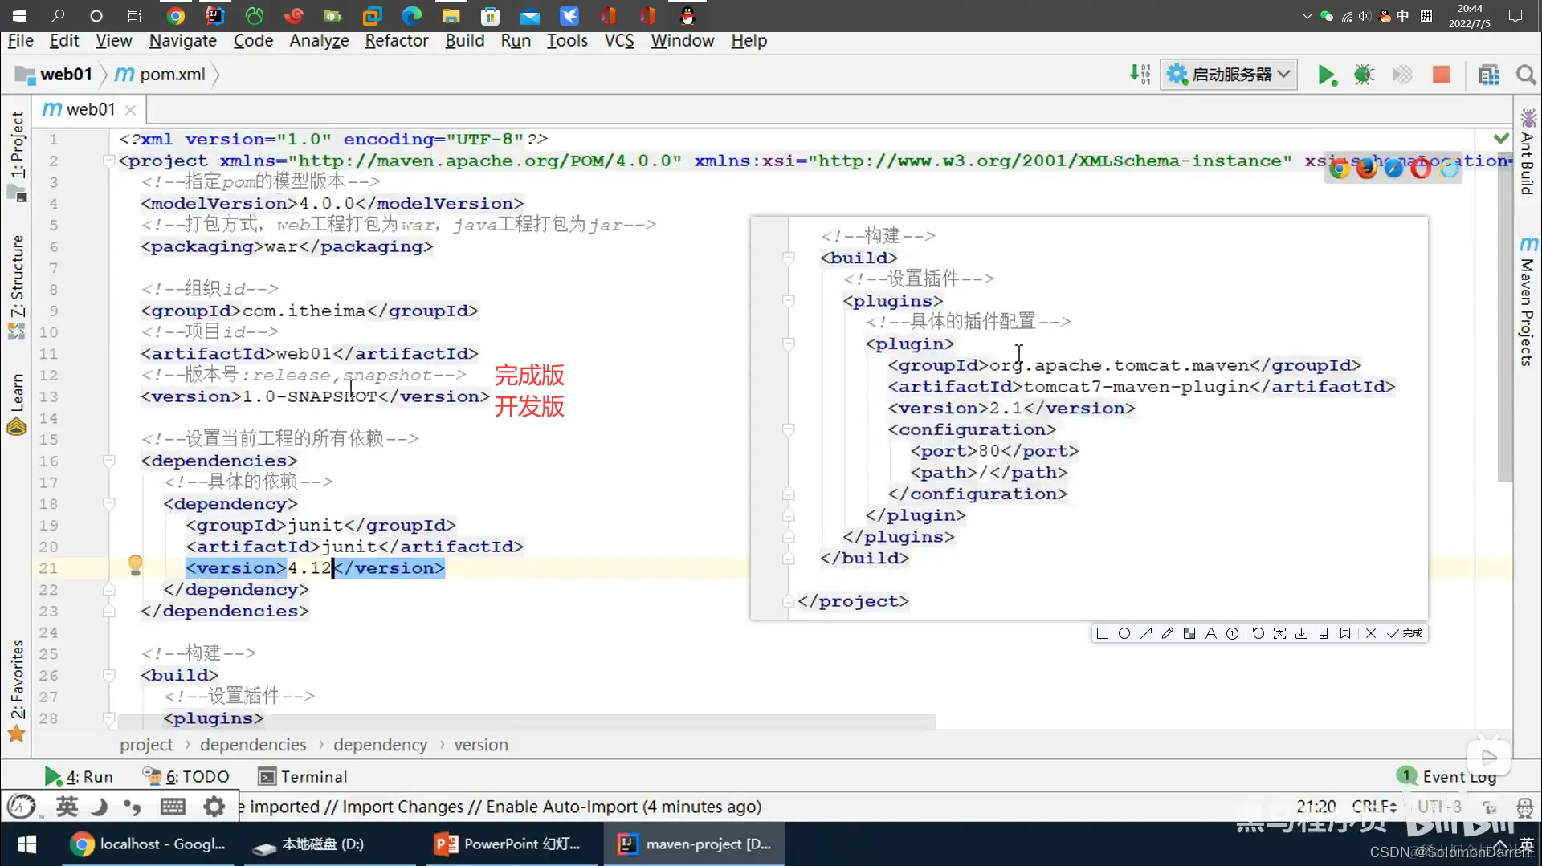Close the web01 editor tab
This screenshot has height=866, width=1542.
pos(130,110)
